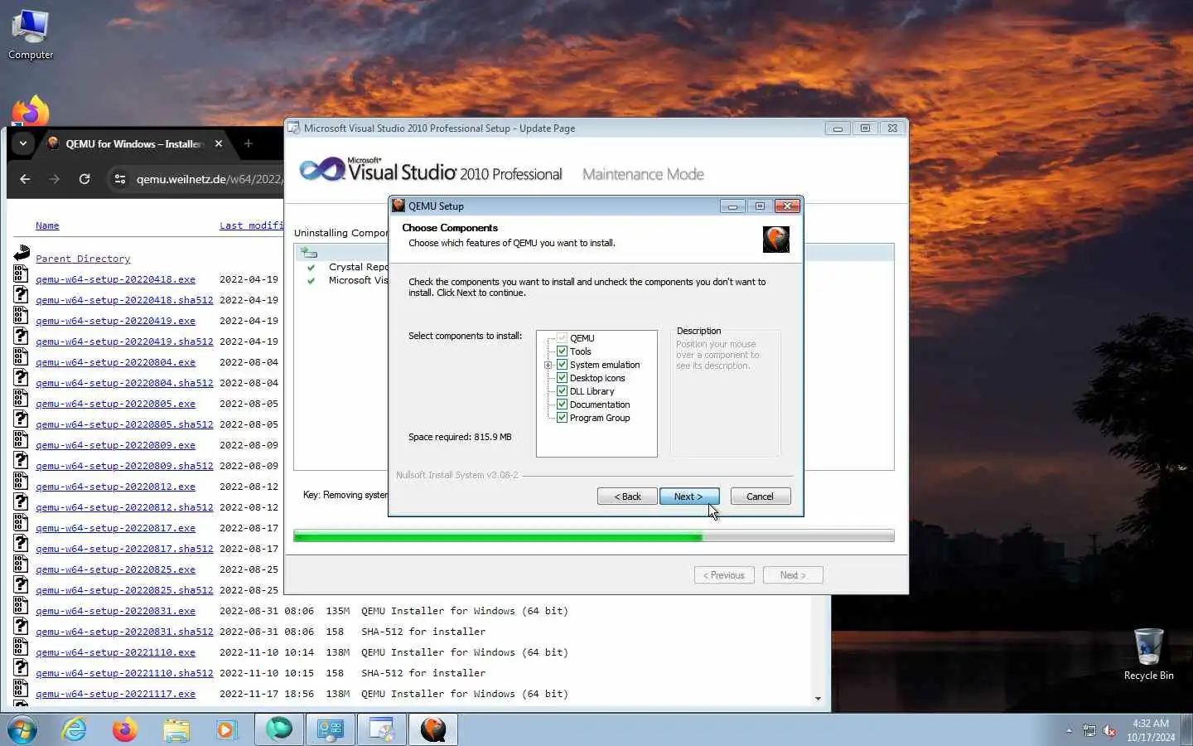Cancel the QEMU Setup wizard
Image resolution: width=1193 pixels, height=746 pixels.
coord(761,497)
